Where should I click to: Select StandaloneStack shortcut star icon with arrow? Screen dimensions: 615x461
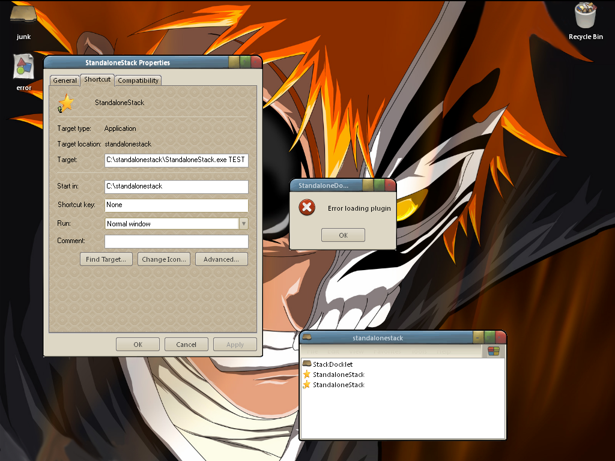tap(307, 385)
